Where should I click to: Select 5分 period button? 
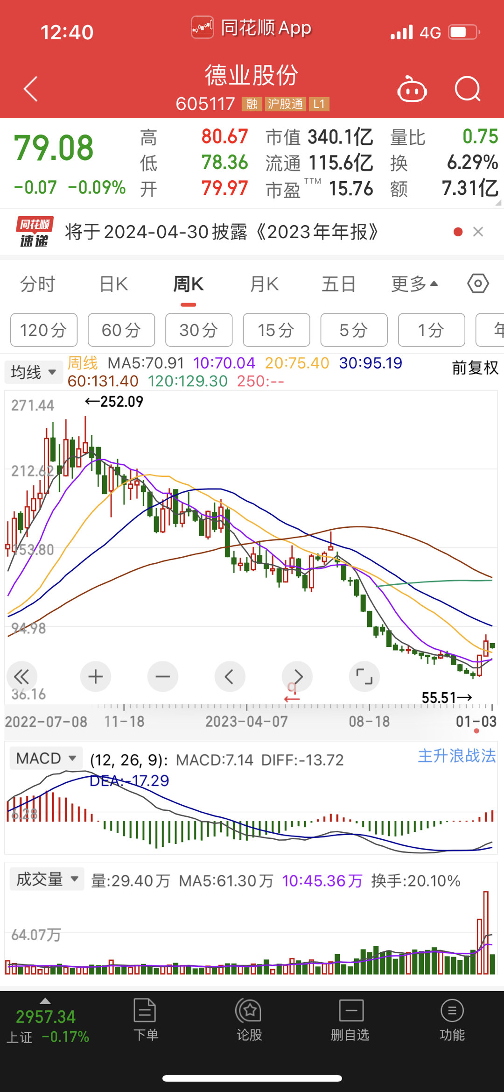(x=354, y=330)
